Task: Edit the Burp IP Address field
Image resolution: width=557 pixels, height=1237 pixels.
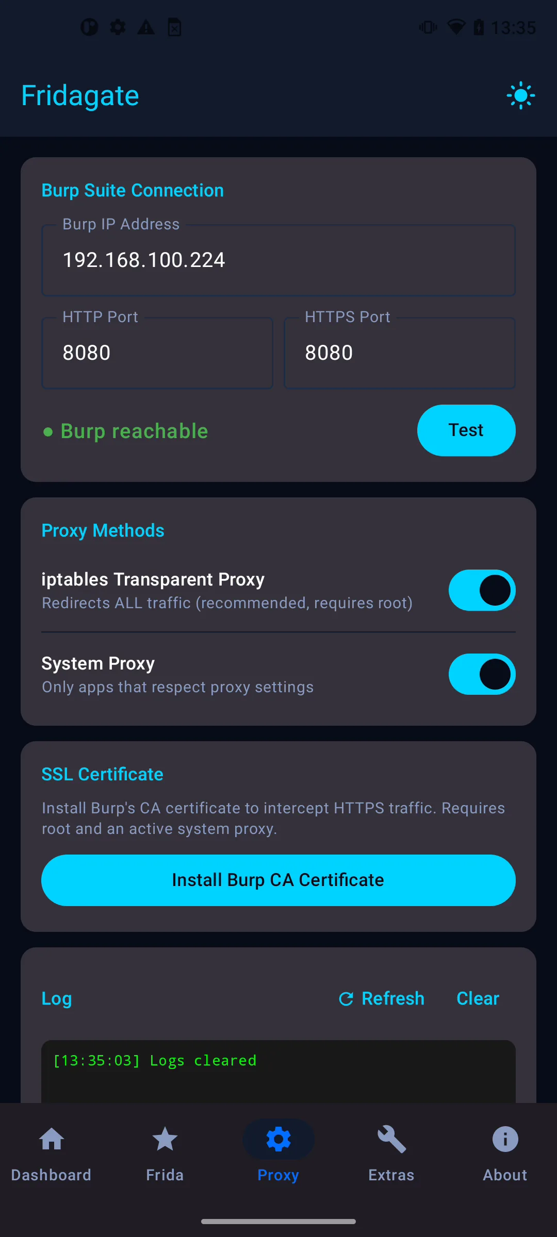Action: [278, 260]
